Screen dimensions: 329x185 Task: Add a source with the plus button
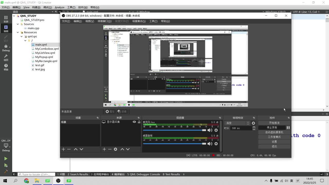104,149
